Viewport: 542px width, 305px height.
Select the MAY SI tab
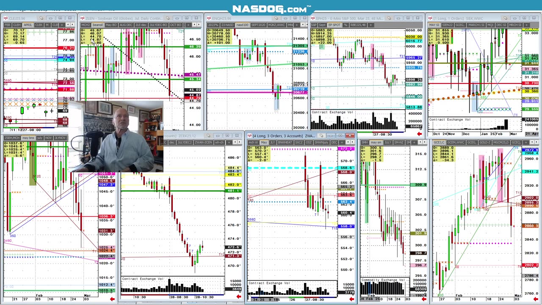tap(434, 25)
